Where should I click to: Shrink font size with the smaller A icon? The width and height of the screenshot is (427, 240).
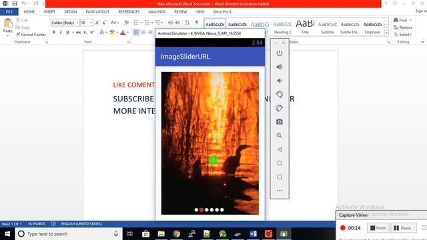[x=104, y=23]
